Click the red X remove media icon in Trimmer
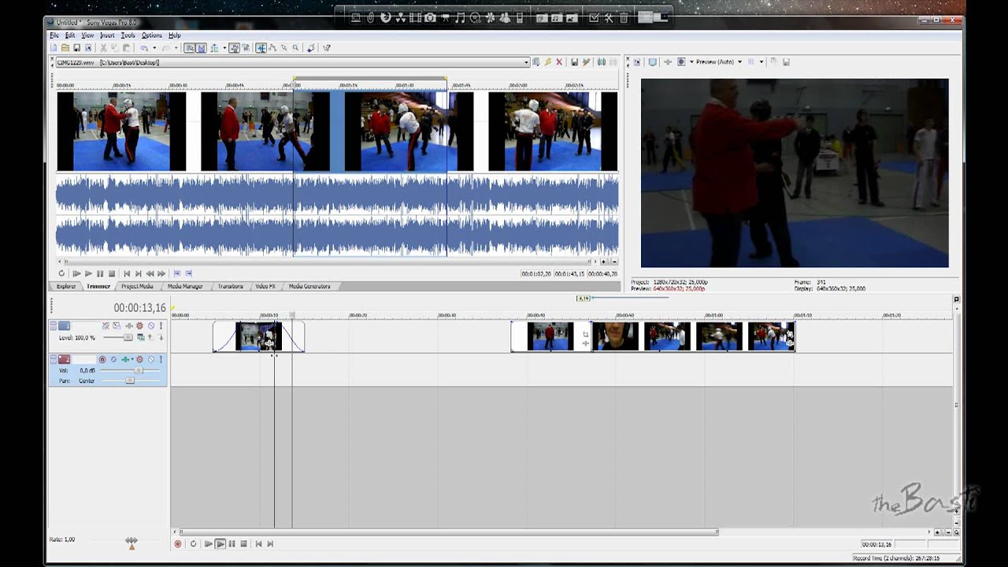 [x=559, y=62]
